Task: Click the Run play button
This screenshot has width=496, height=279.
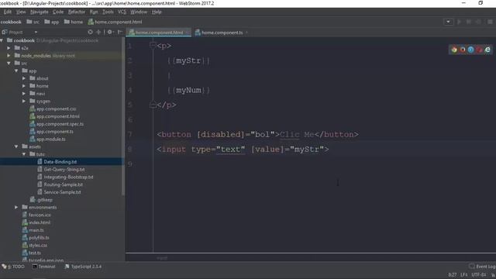Action: click(459, 22)
